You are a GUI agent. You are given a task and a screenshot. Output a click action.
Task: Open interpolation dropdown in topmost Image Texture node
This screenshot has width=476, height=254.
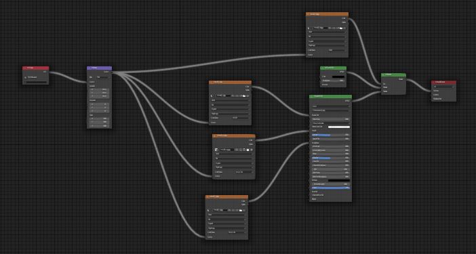pyautogui.click(x=327, y=32)
